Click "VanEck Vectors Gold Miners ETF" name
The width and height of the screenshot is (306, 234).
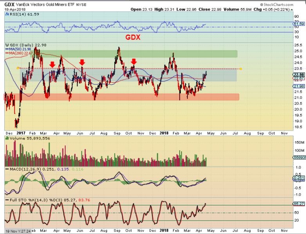(x=45, y=4)
